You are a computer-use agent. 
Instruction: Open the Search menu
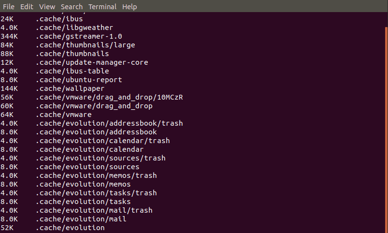(x=72, y=7)
